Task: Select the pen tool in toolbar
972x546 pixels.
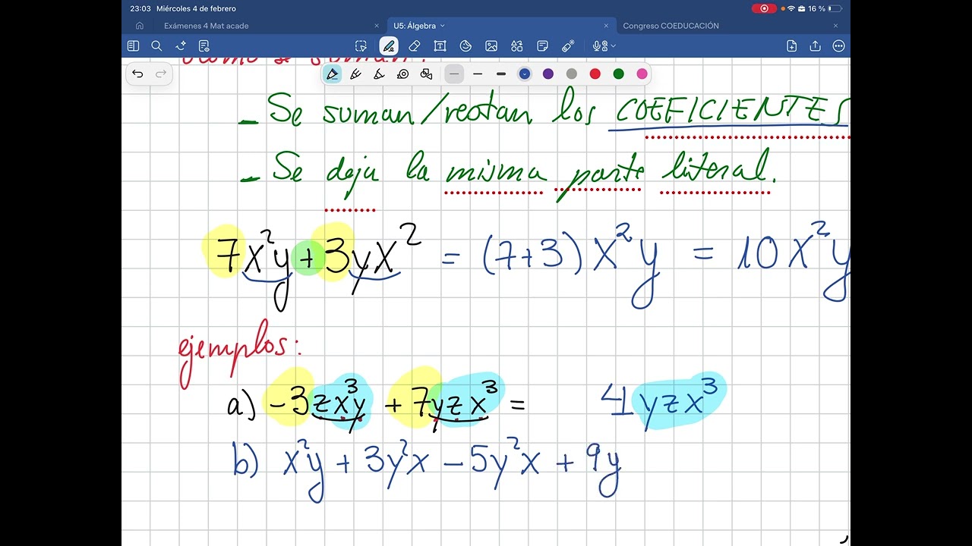Action: (389, 46)
